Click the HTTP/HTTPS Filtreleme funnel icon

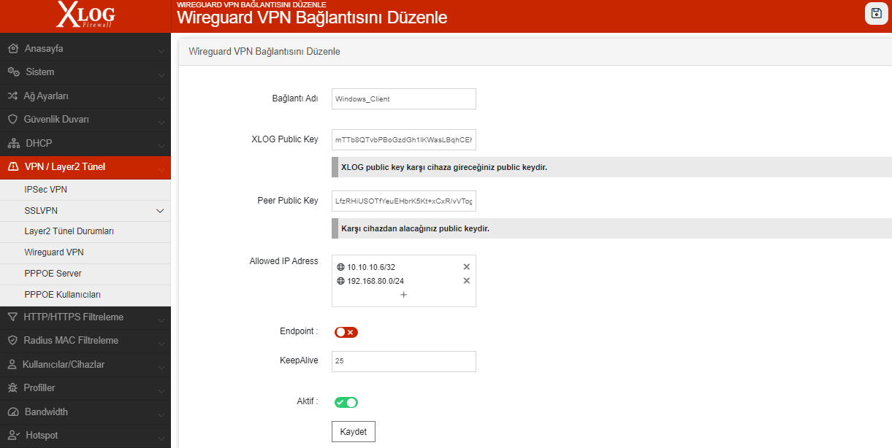[x=12, y=317]
